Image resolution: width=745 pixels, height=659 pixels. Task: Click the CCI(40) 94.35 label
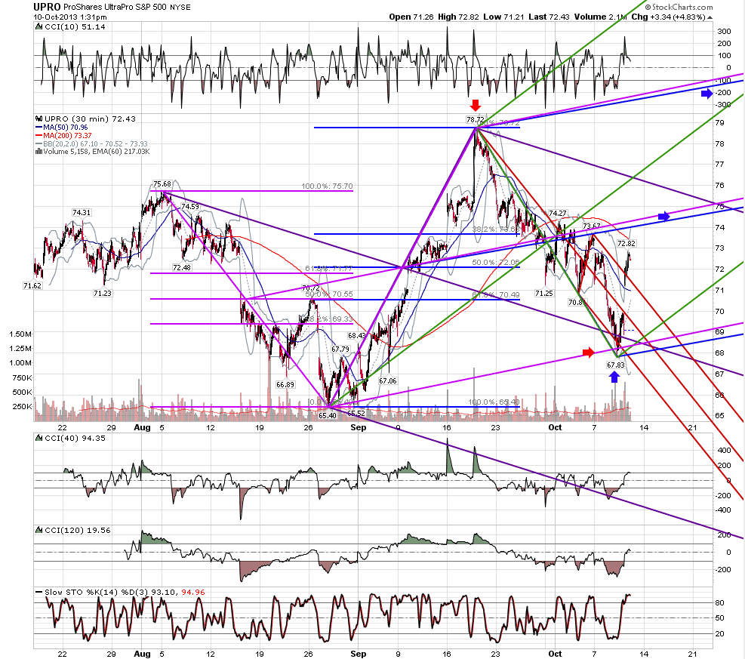(x=75, y=438)
